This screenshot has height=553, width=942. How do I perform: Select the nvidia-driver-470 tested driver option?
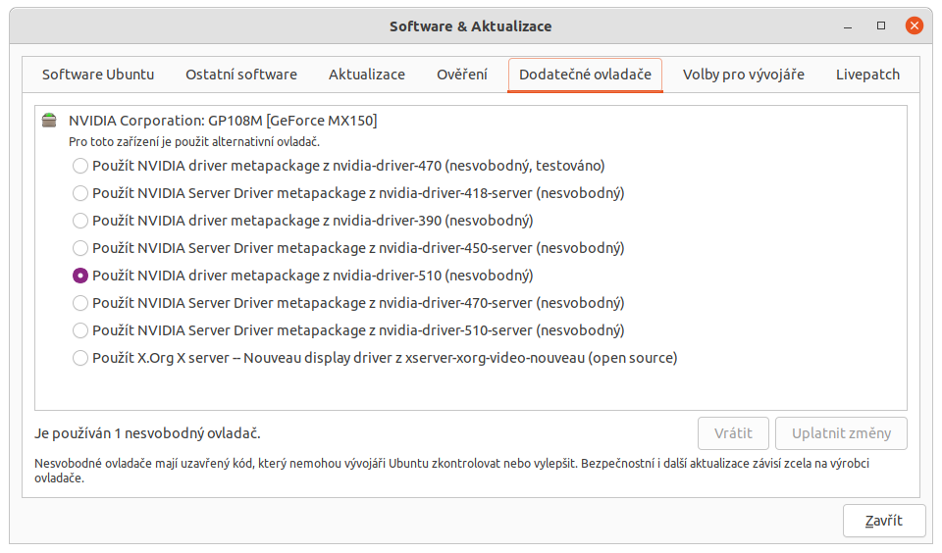pyautogui.click(x=80, y=166)
